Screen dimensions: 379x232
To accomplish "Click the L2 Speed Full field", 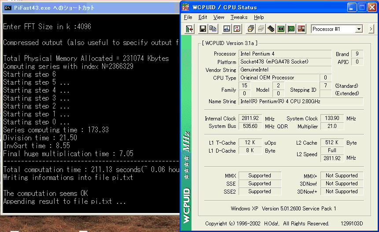I will (332, 150).
